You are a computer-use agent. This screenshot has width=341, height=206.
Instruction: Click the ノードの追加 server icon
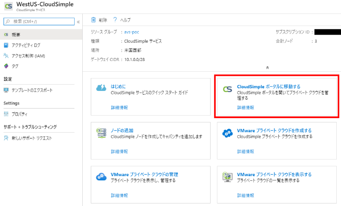101,133
